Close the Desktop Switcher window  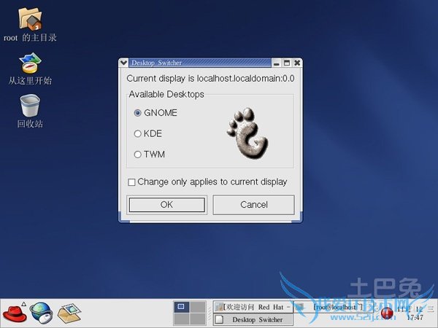[x=297, y=63]
